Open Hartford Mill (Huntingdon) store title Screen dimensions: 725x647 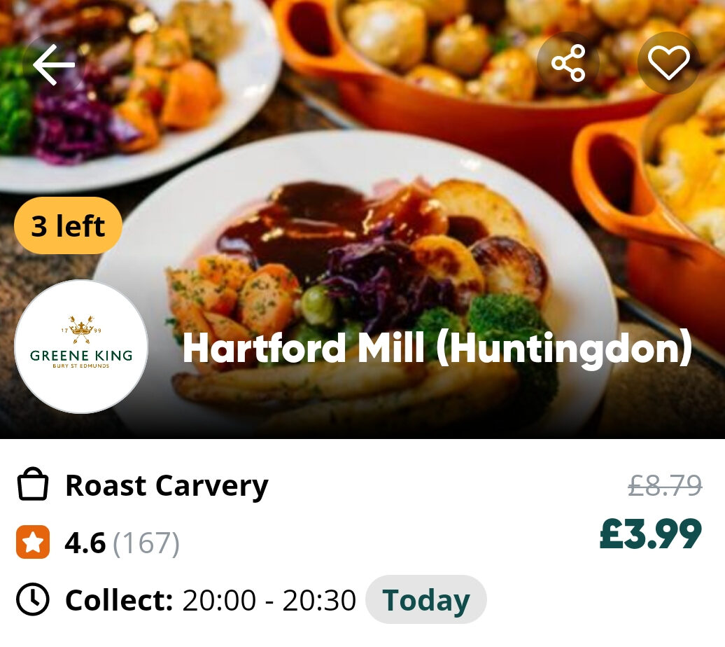tap(437, 349)
